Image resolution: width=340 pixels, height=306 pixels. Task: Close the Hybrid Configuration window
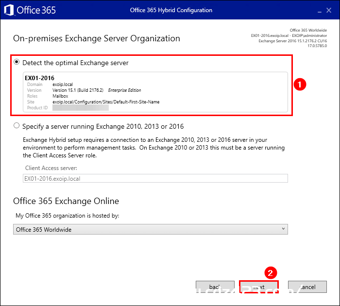pos(329,10)
